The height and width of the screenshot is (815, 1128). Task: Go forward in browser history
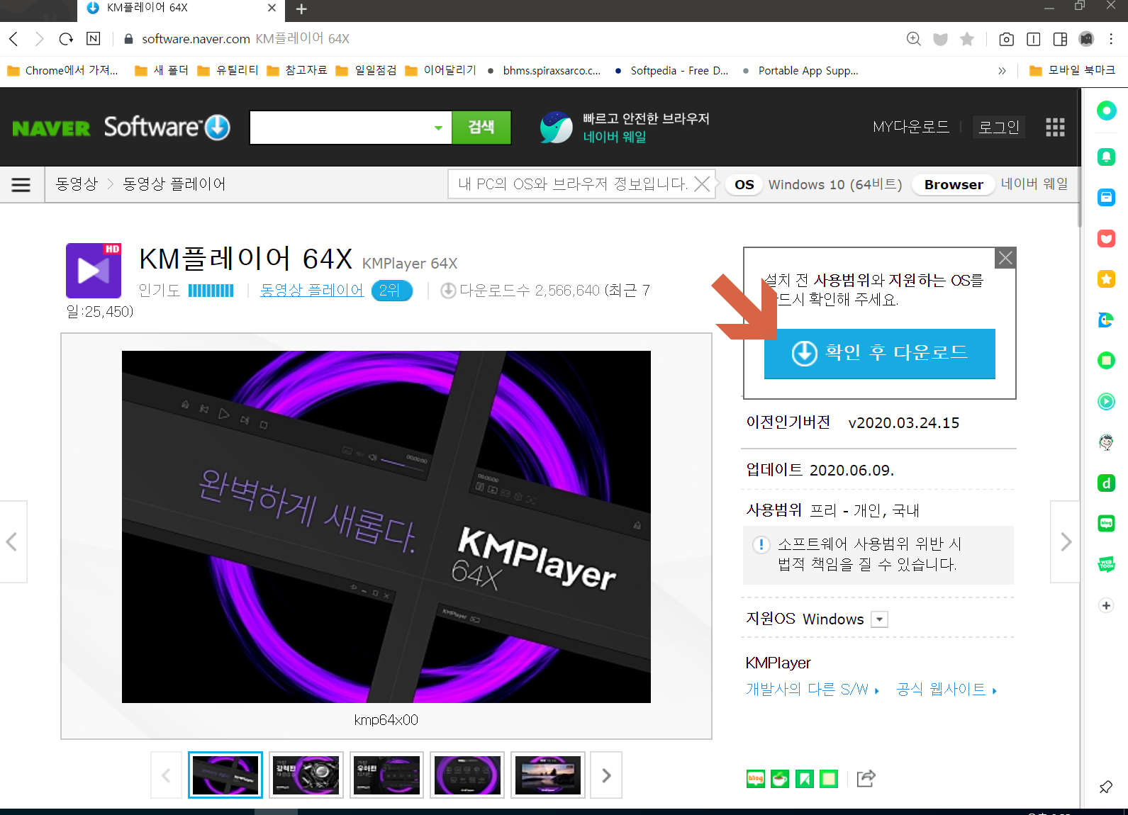coord(40,39)
